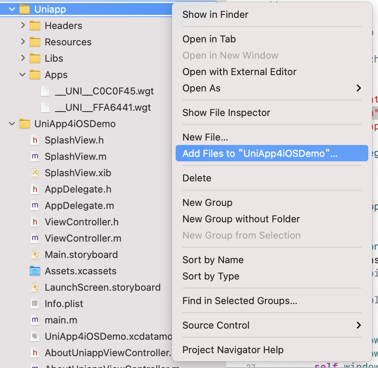Click the ViewController.m source icon
Screen dimensions: 378x368
click(35, 238)
